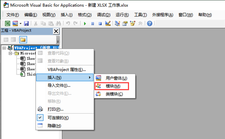Click the View Object icon in project panel

point(13,40)
